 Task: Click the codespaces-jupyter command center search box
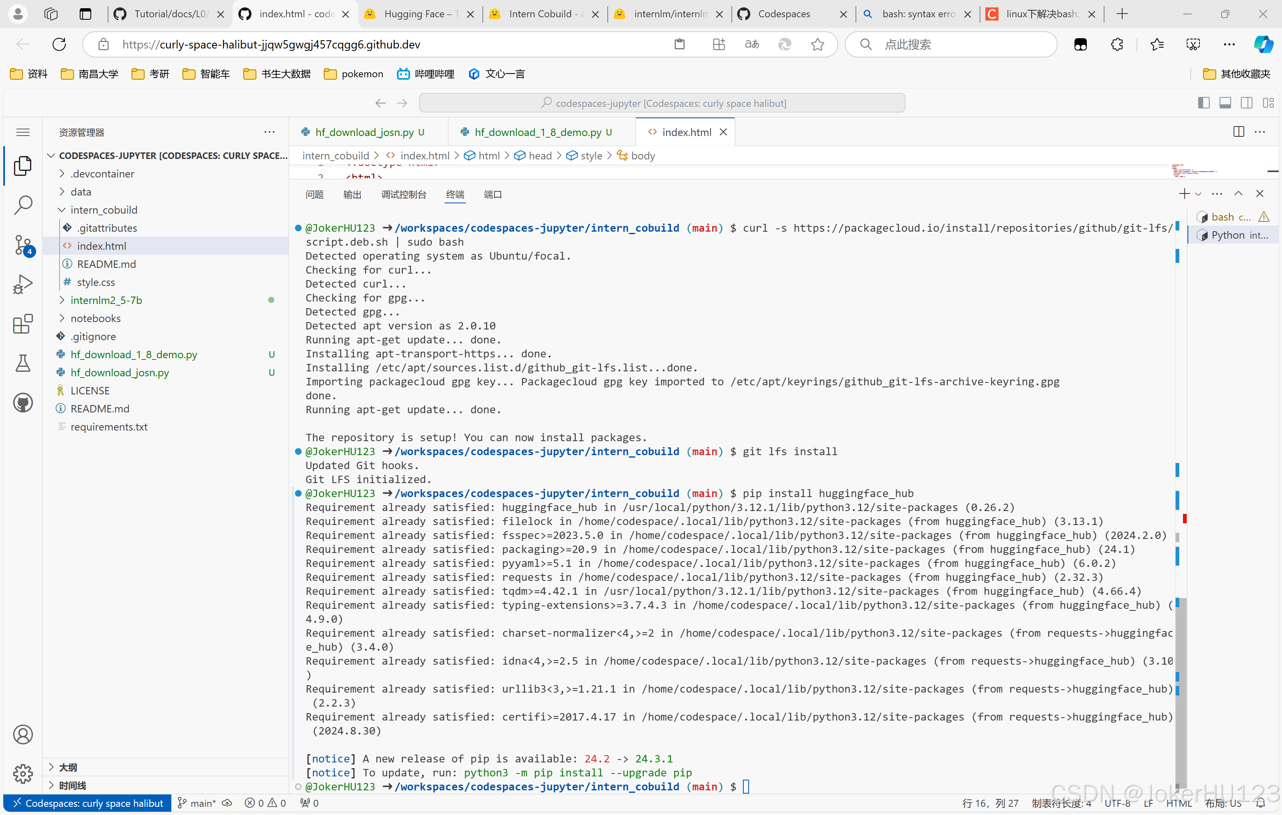662,103
